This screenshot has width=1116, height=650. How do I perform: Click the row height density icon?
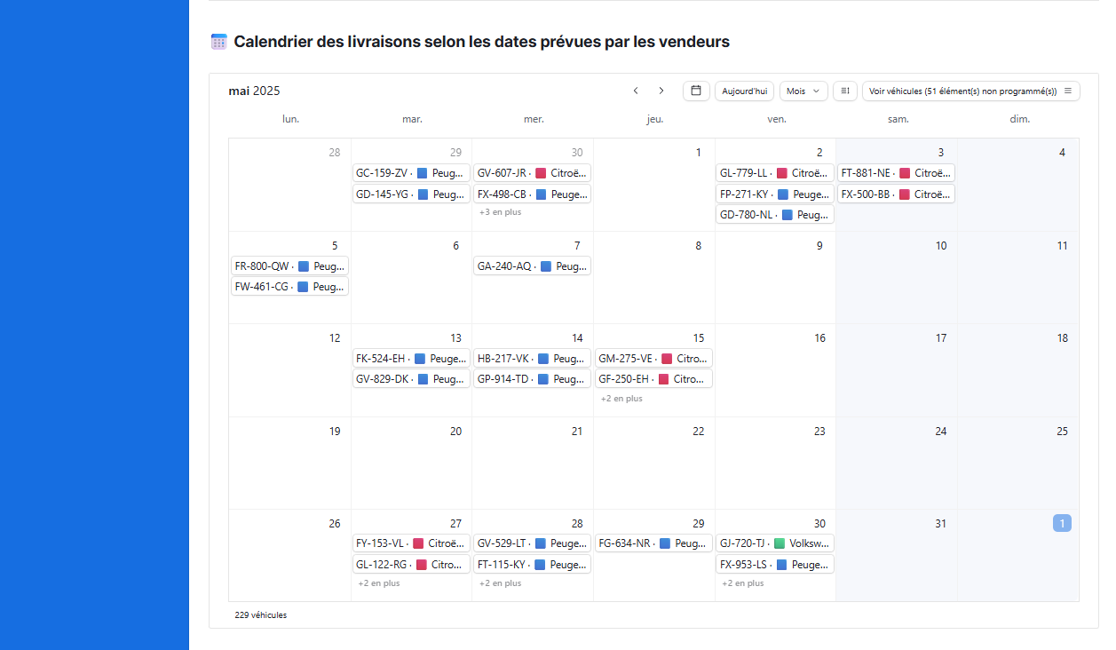[x=845, y=91]
